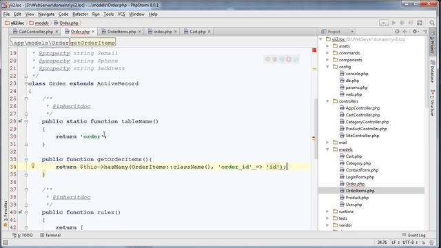Viewport: 441px width, 248px height.
Task: Fold the tableName function on line 28
Action: 26,121
